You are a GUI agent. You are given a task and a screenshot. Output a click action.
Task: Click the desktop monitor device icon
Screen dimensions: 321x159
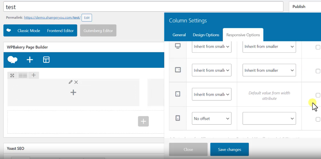tap(178, 46)
